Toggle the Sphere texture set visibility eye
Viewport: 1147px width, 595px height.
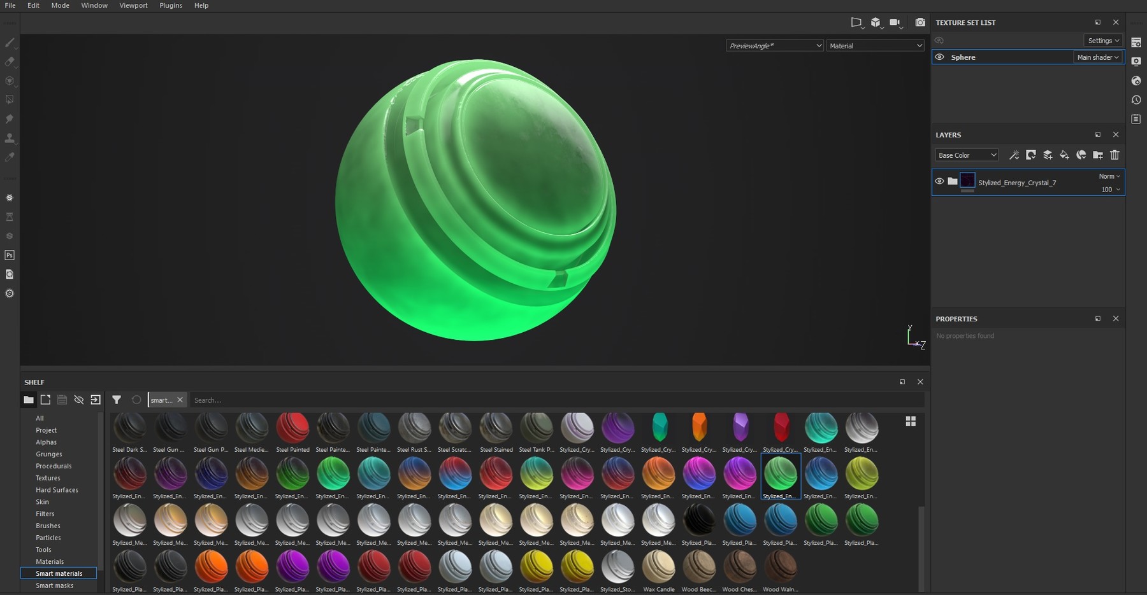939,57
